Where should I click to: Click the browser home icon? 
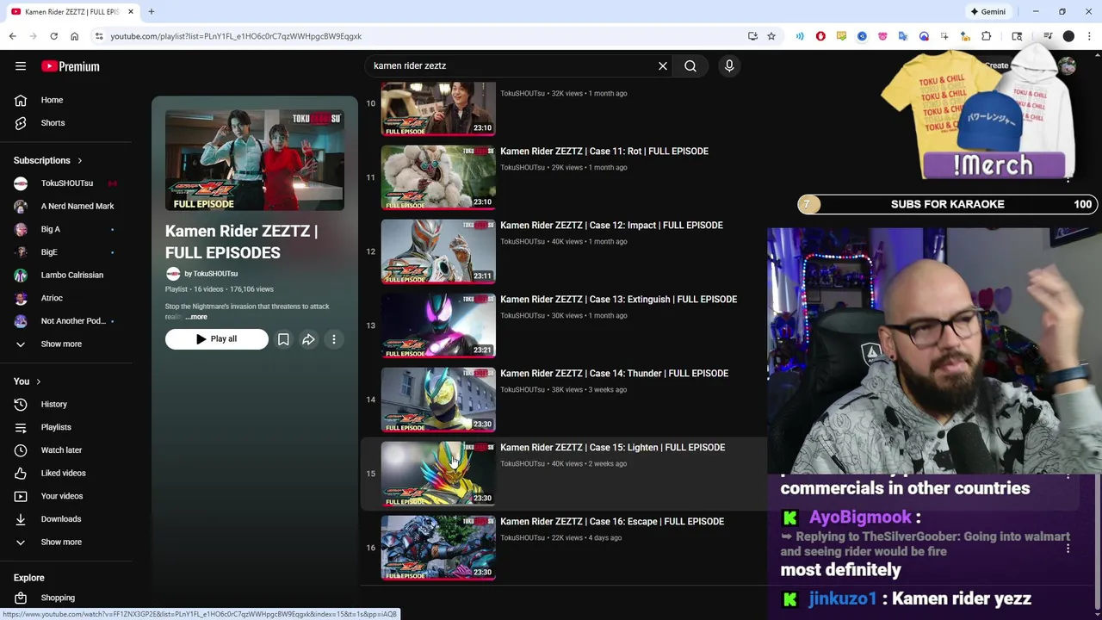point(74,36)
